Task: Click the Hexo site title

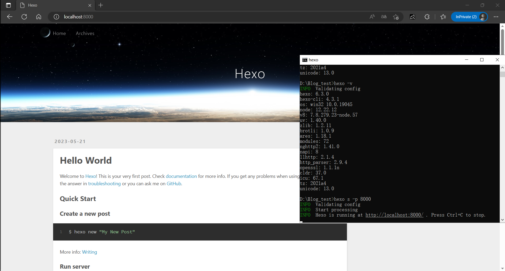Action: 250,74
